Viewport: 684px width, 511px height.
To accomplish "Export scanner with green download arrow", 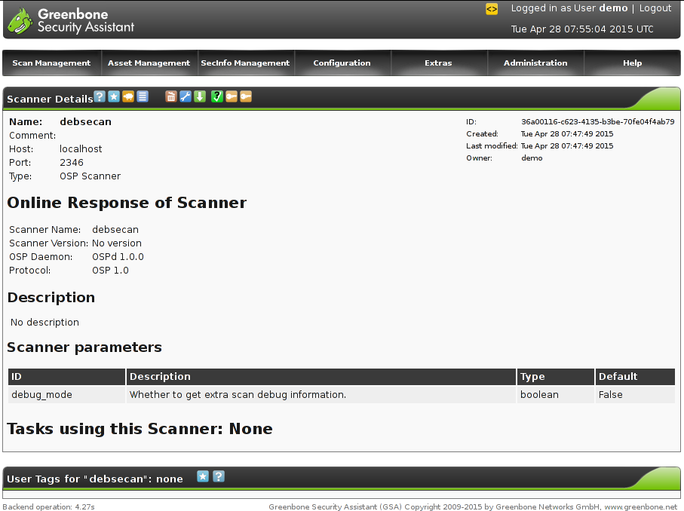I will tap(200, 96).
